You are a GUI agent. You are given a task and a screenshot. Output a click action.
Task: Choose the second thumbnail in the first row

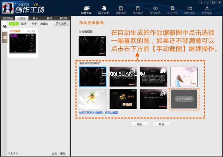pos(123,76)
